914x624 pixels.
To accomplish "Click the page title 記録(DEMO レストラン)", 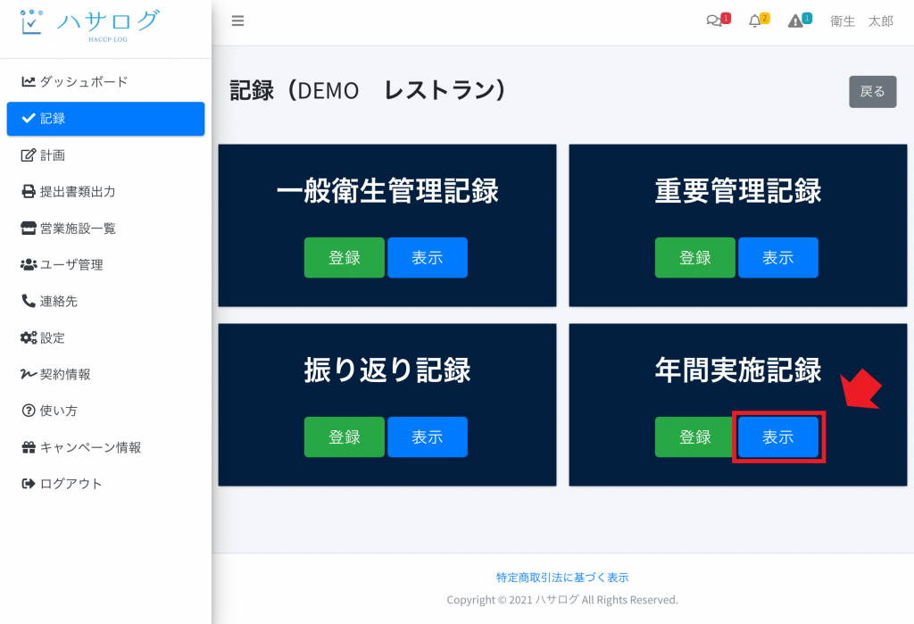I will 370,90.
